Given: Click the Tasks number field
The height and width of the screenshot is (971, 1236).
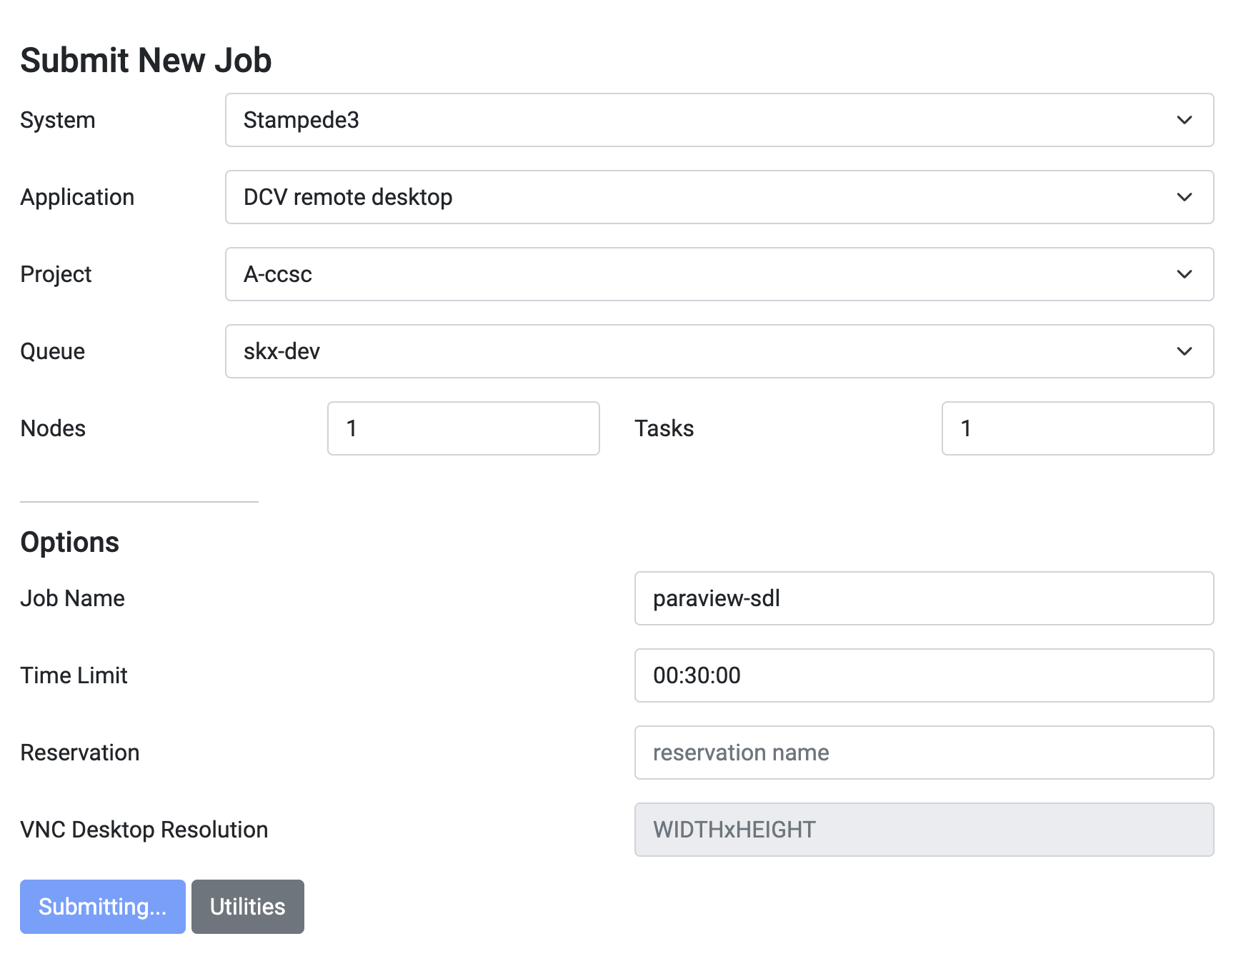Looking at the screenshot, I should pyautogui.click(x=1078, y=428).
